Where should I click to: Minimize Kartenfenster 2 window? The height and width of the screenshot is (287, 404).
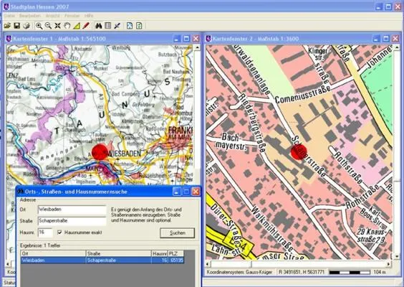coord(377,39)
